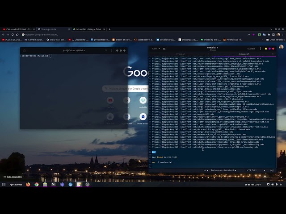Open clock and calendar 16 de jun
286x214 pixels.
(252, 185)
